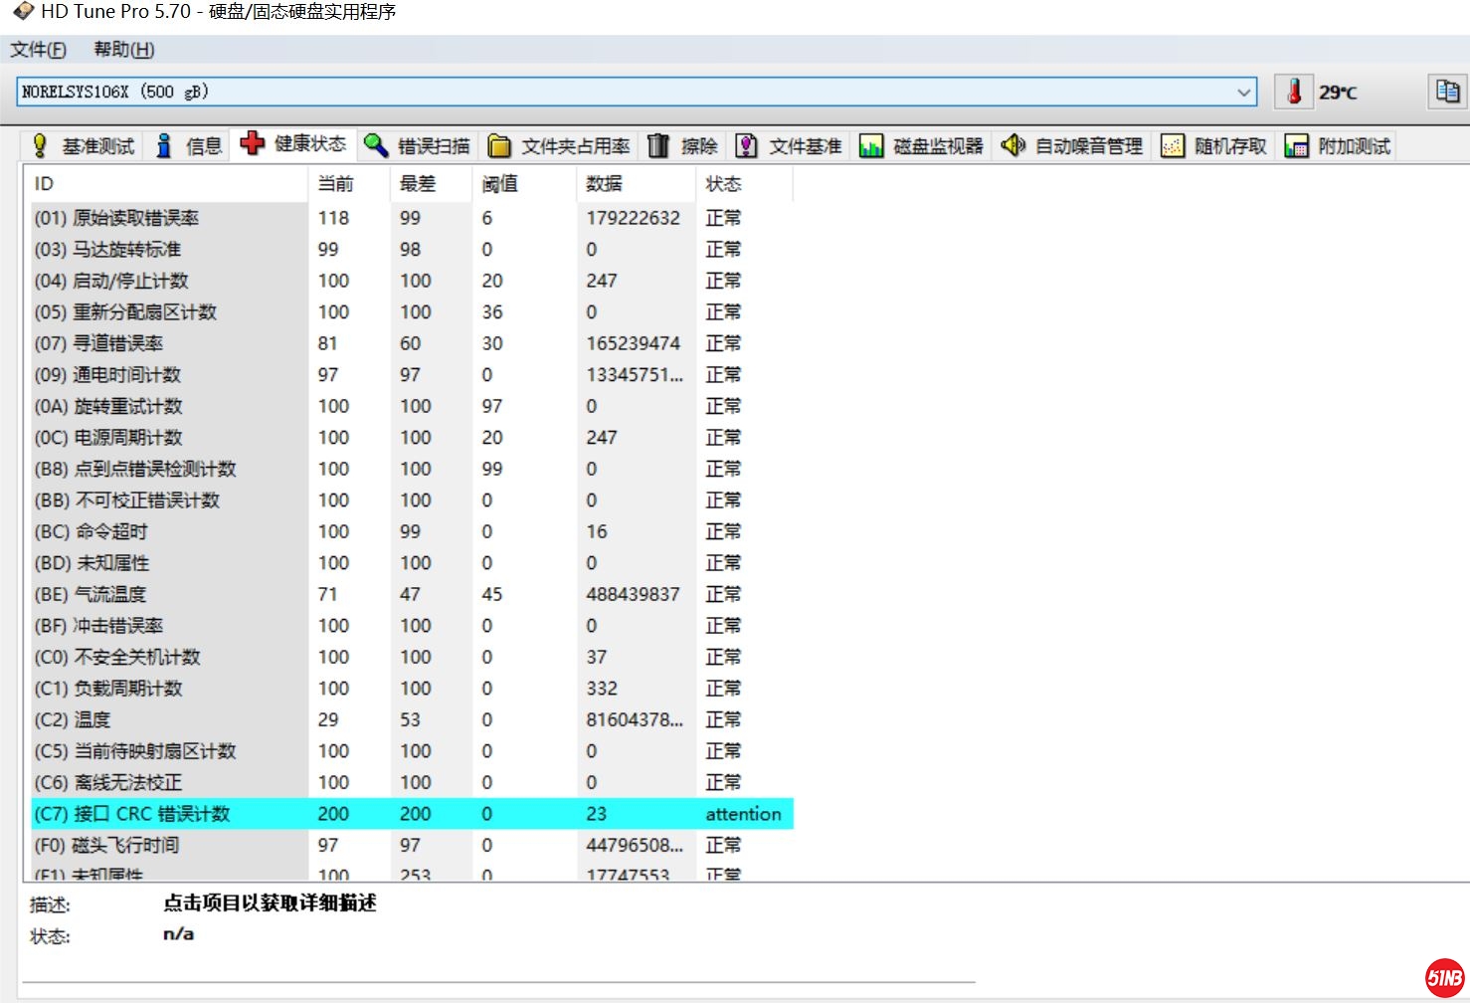Click the thermometer temperature icon
This screenshot has height=1003, width=1470.
[1294, 92]
